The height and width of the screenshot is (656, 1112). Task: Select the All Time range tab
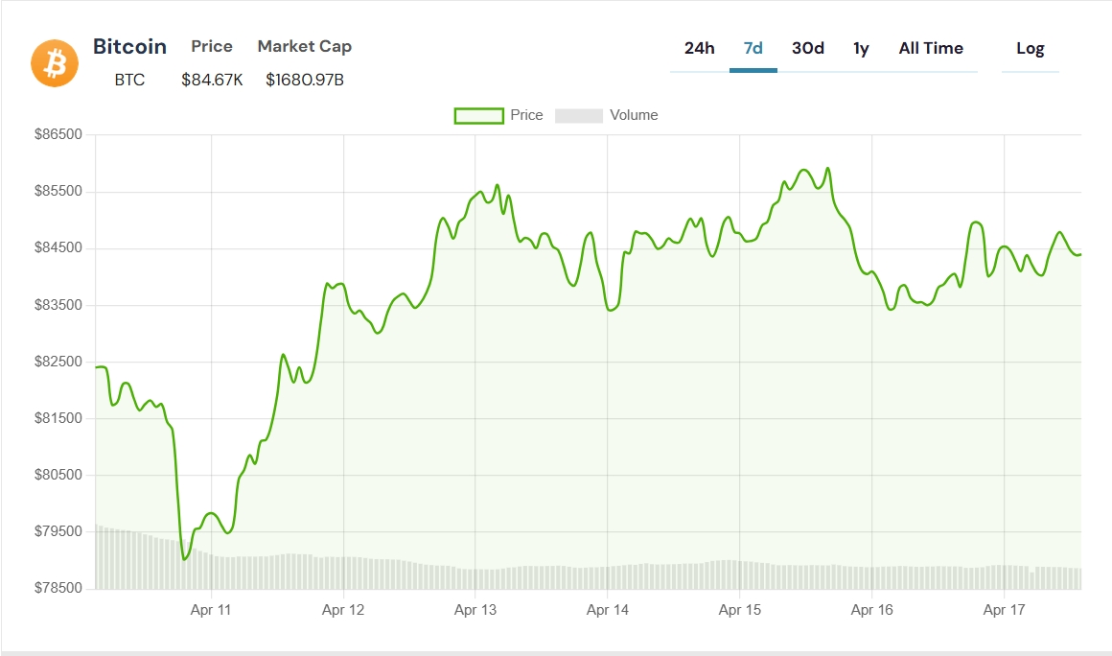click(x=931, y=48)
